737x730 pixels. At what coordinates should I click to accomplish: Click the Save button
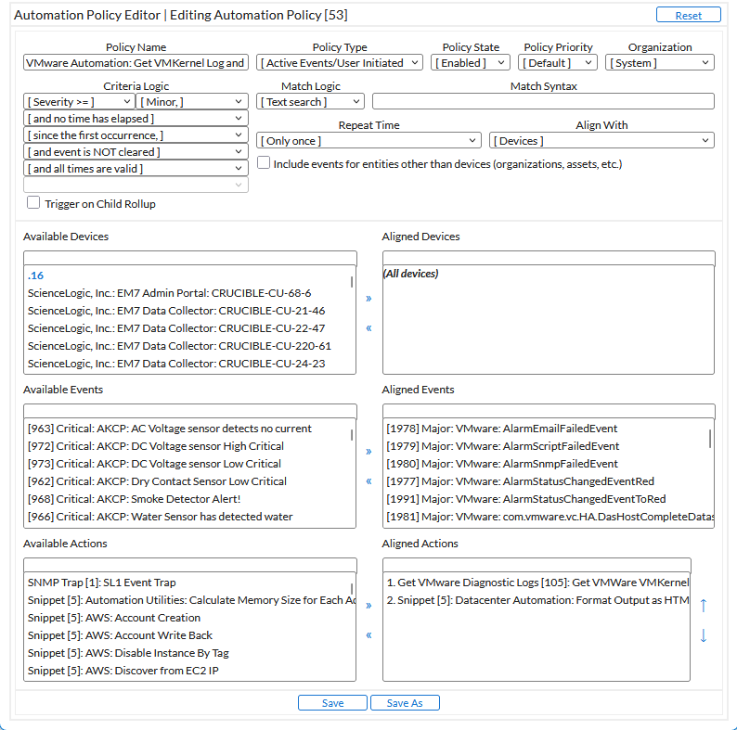pos(332,703)
